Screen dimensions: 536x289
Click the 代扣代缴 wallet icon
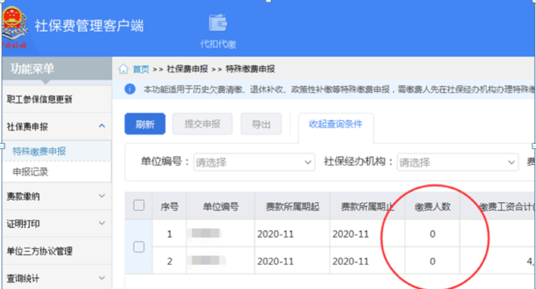[218, 23]
